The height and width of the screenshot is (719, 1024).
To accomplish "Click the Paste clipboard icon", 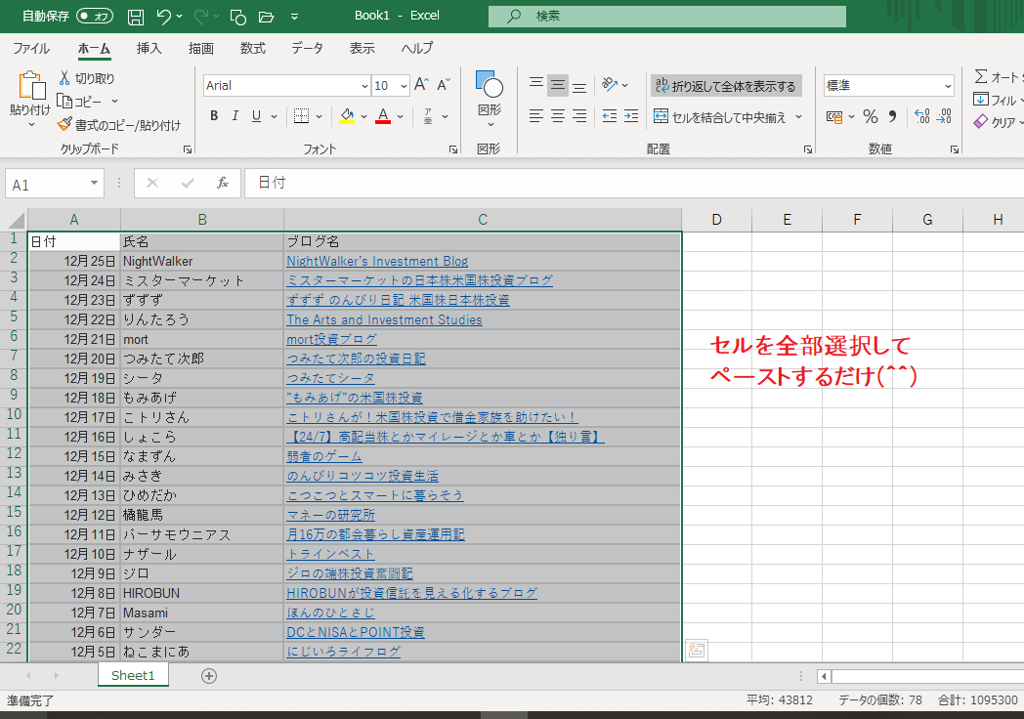I will point(30,86).
